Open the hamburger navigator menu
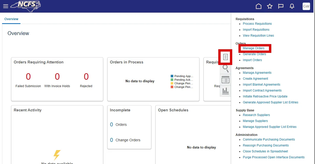Viewport: 315px width, 164px height. [5, 6]
